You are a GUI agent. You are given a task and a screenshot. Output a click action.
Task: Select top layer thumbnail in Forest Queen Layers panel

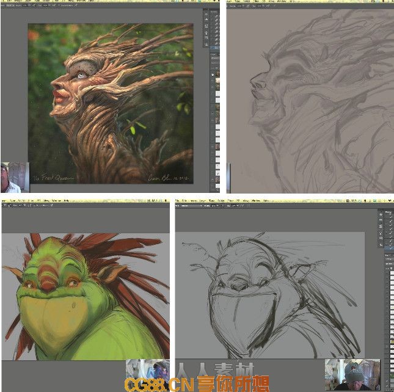pos(217,74)
